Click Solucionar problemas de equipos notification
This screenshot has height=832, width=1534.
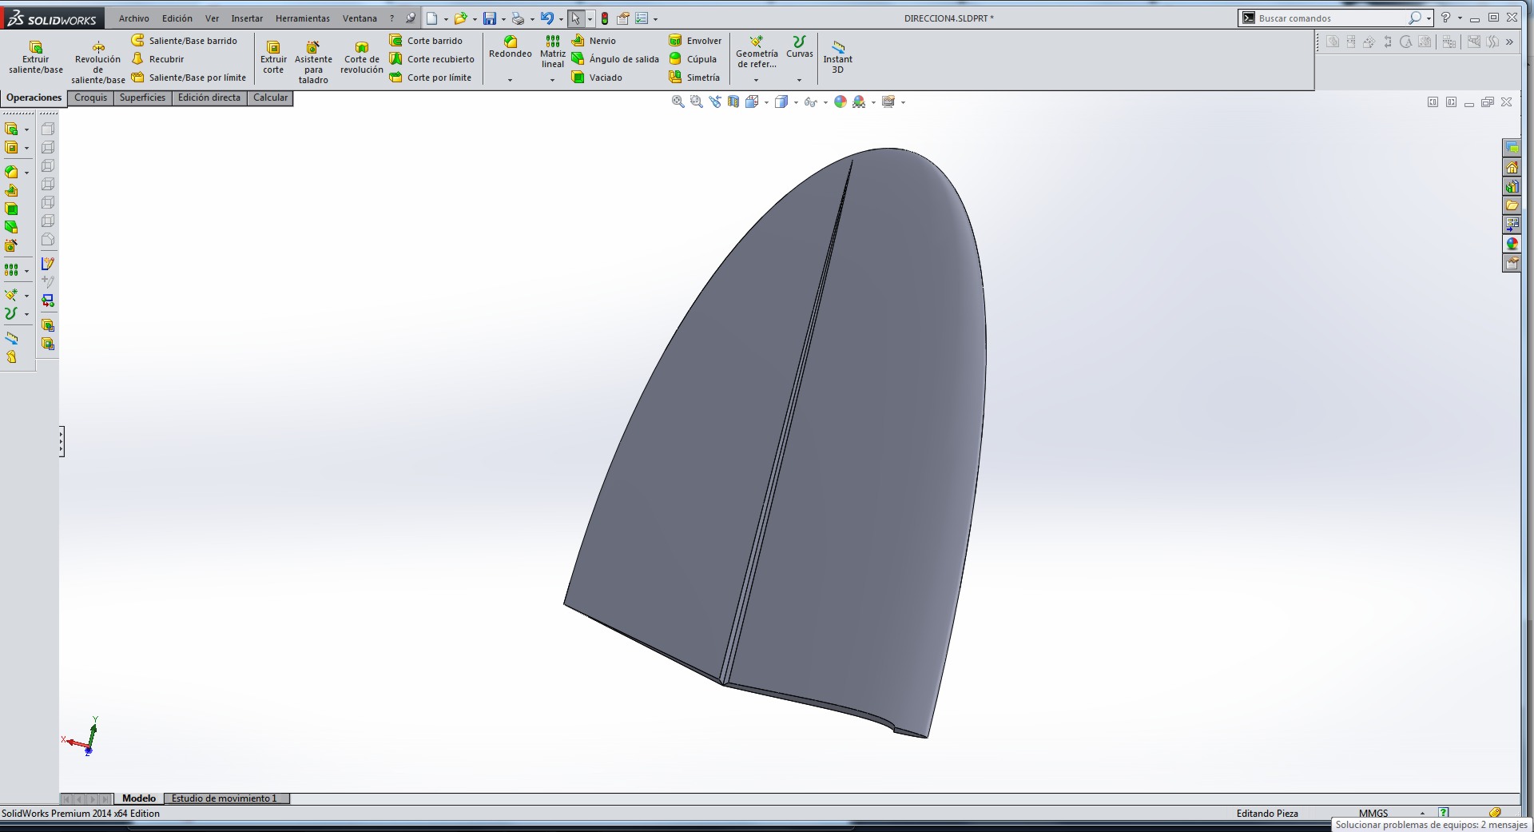coord(1431,825)
